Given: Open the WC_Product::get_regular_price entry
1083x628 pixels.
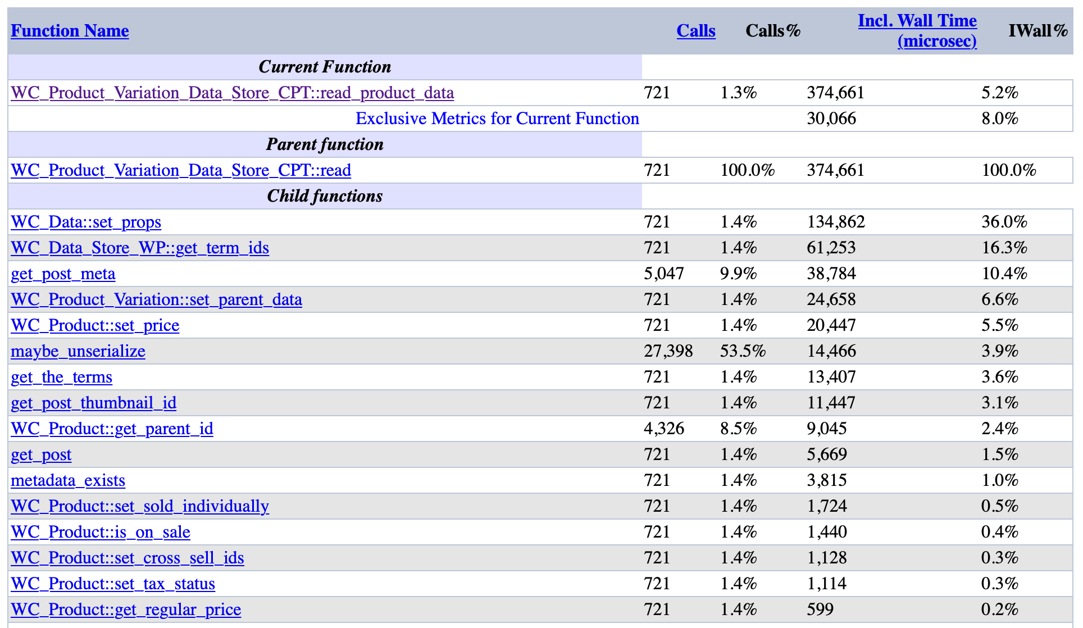Looking at the screenshot, I should pos(126,609).
